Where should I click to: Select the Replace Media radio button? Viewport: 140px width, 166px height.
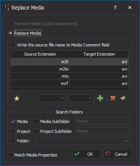(10, 33)
